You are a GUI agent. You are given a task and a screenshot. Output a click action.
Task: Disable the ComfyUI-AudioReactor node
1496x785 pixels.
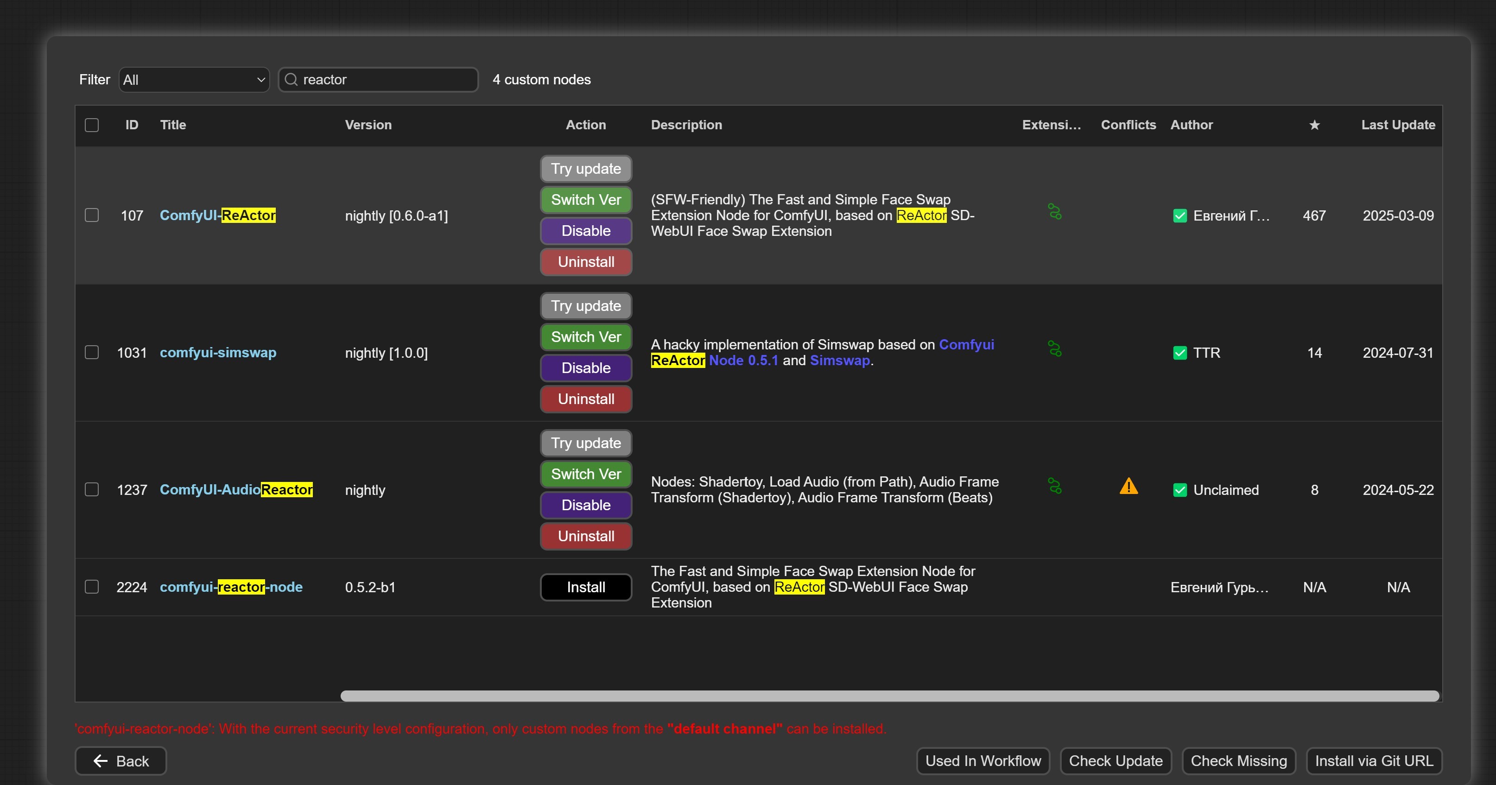(586, 505)
